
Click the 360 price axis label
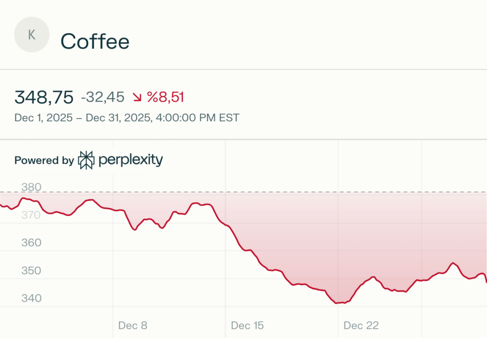pos(31,242)
